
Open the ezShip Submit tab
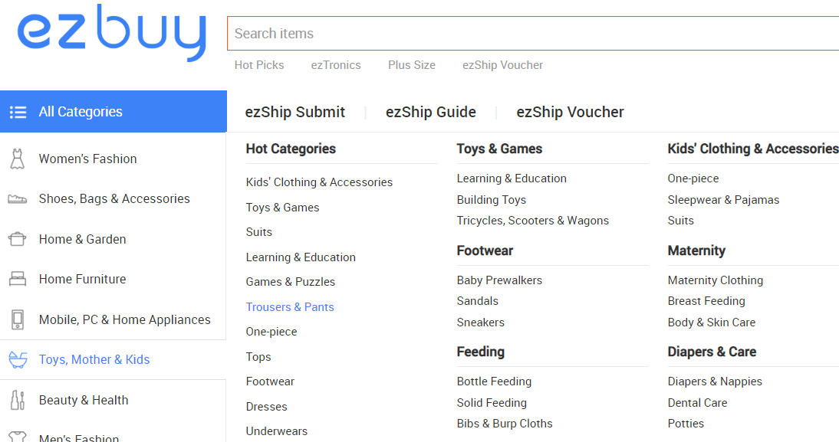(295, 113)
